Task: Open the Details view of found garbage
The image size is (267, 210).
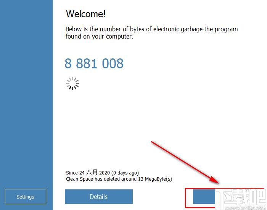Action: [x=98, y=197]
